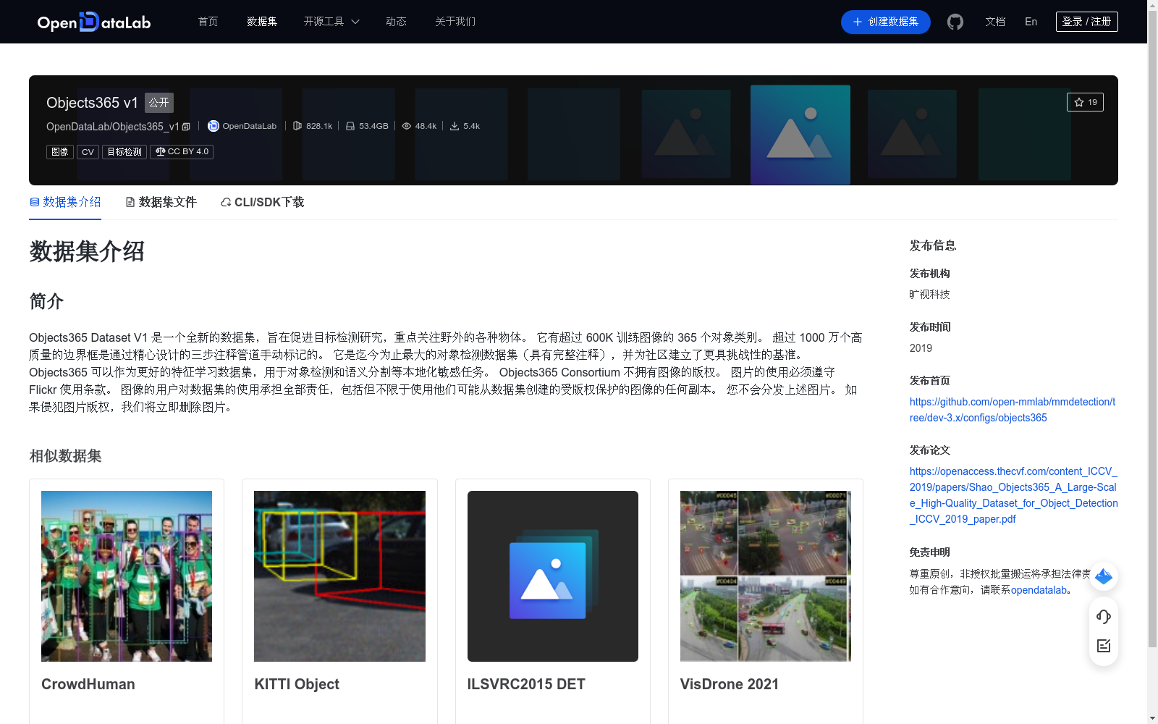
Task: Click the VisDrone 2021 card title
Action: 730,684
